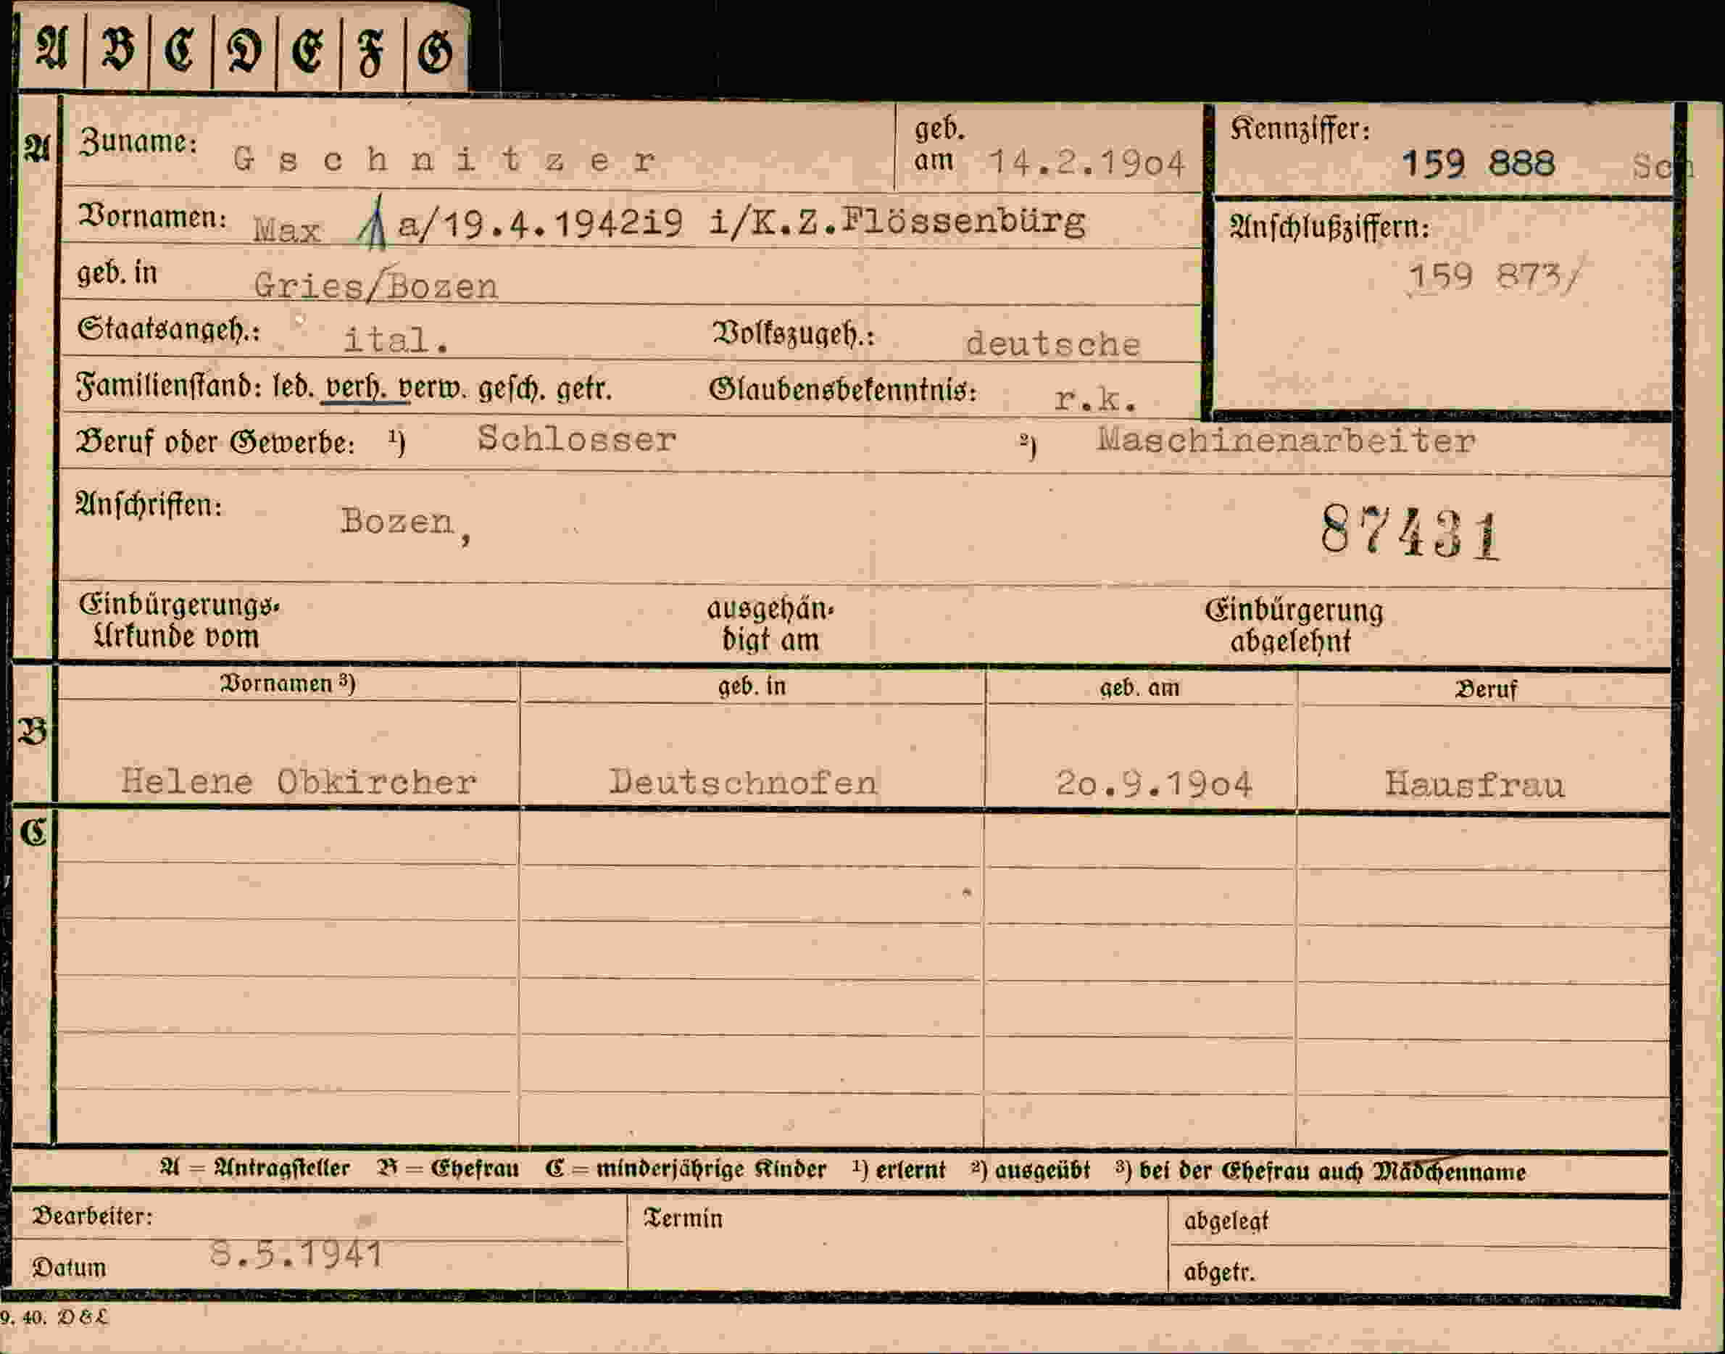Select the ethnicity value "deutsche"
The image size is (1725, 1354).
pos(1052,344)
